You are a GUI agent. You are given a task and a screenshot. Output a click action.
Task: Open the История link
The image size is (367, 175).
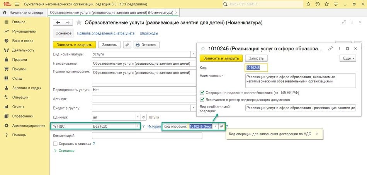[154, 126]
